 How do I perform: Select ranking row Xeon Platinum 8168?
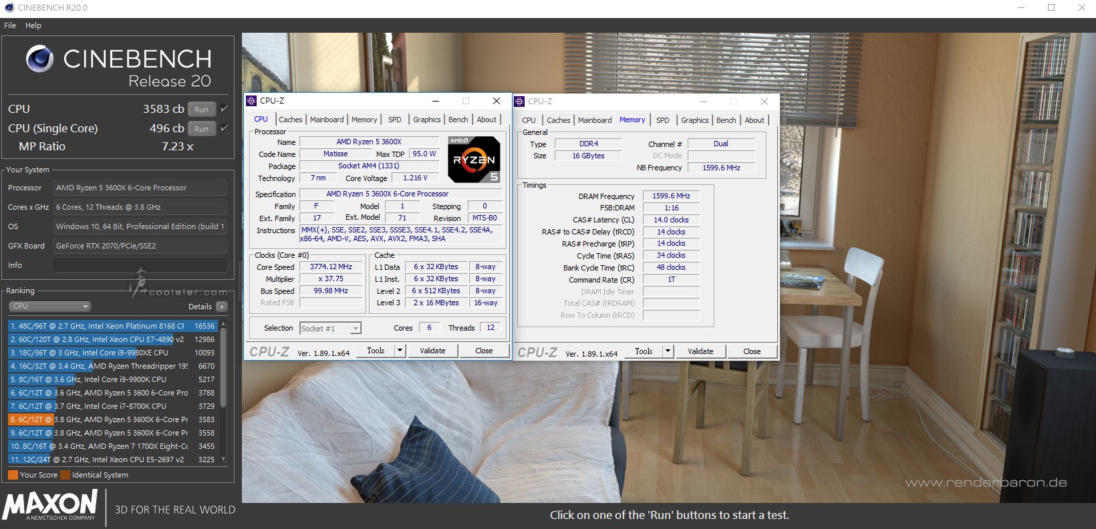(112, 326)
